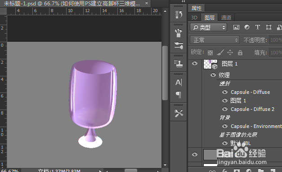
Task: Select the 图层 1 3D layer thumbnail
Action: pyautogui.click(x=210, y=64)
